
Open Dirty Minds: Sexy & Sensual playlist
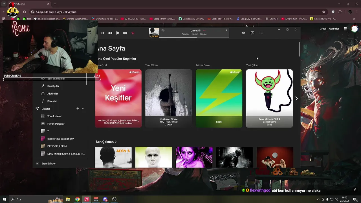coord(66,154)
